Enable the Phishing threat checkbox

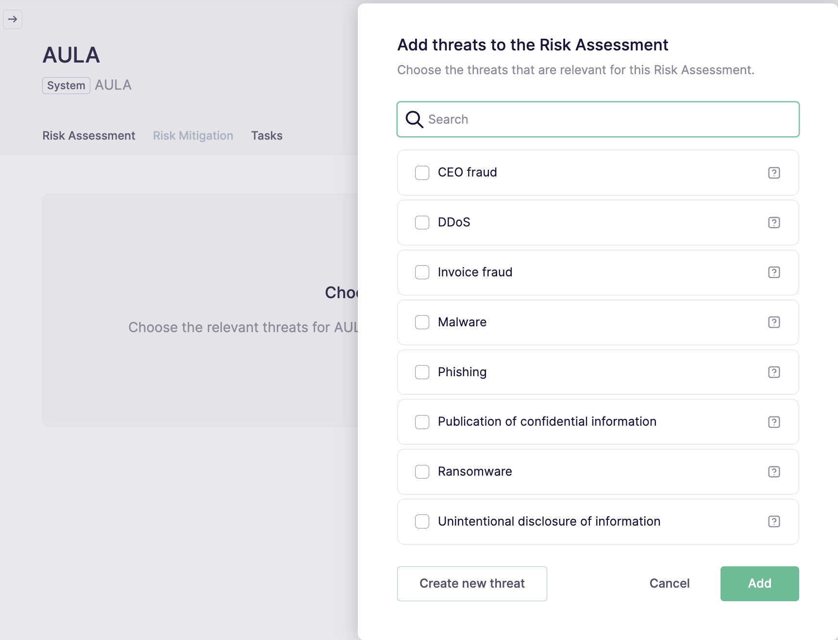(422, 372)
